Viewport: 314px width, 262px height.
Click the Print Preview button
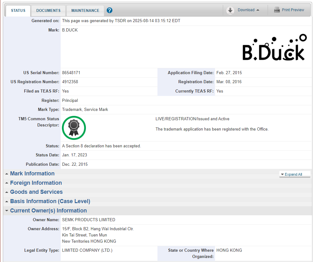[x=293, y=10]
